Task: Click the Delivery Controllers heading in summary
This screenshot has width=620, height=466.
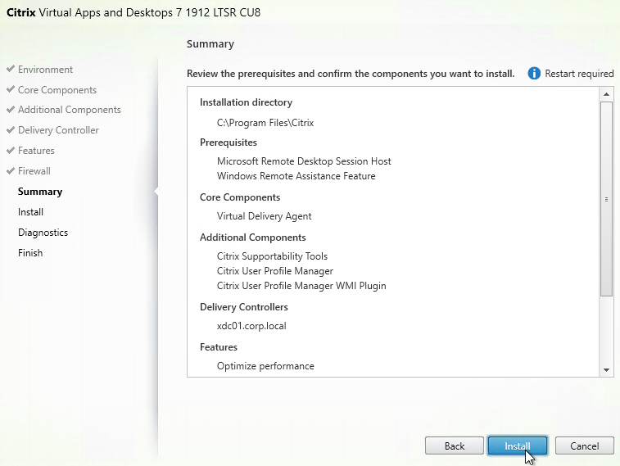Action: 243,307
